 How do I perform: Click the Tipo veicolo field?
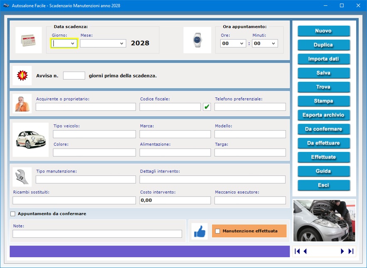coord(94,134)
